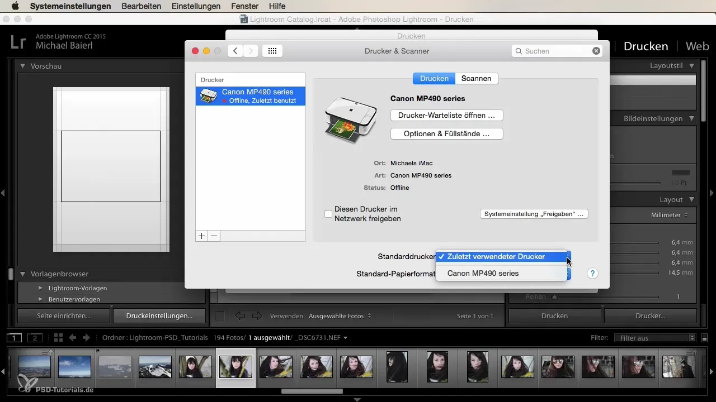Open the Hilfe menu

click(x=277, y=6)
